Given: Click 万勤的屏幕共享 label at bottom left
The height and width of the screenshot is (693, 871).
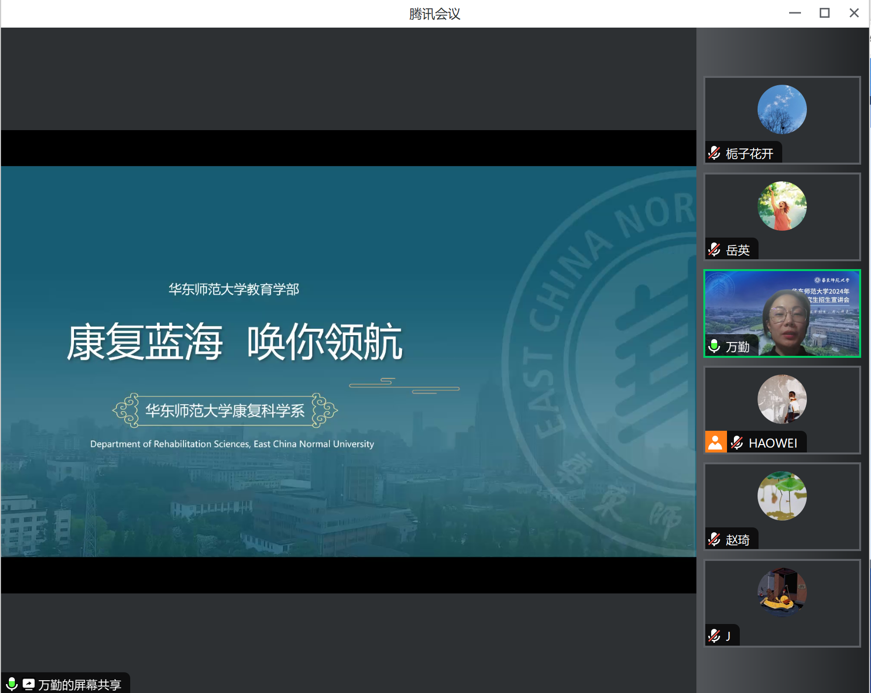Looking at the screenshot, I should (x=80, y=685).
